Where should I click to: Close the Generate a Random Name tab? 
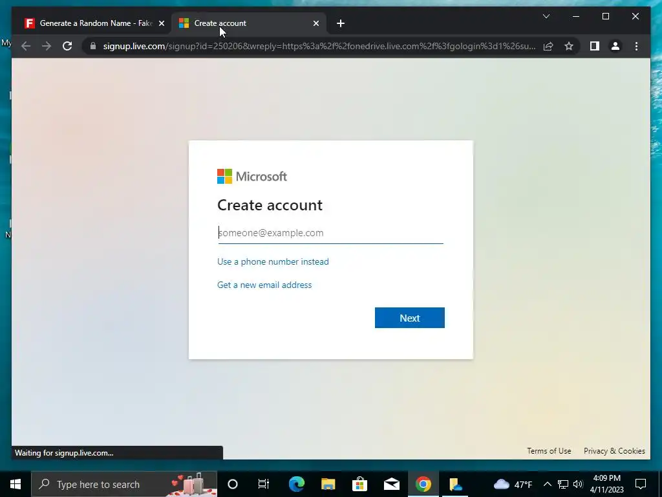click(161, 23)
